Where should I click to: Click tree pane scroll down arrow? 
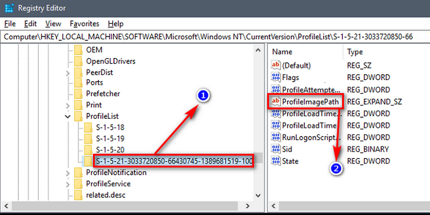[x=258, y=196]
